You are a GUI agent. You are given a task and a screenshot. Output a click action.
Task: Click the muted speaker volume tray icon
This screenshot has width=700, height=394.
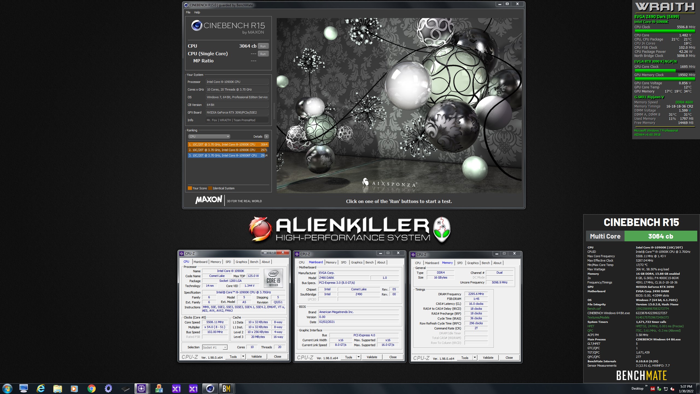[x=672, y=389]
